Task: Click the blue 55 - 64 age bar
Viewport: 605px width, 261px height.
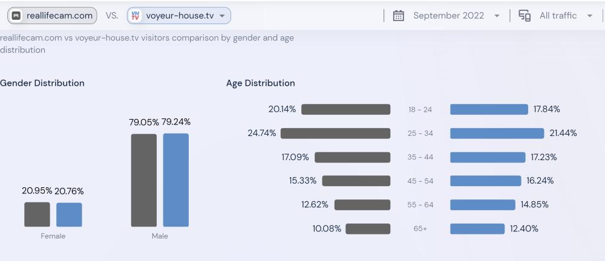Action: pos(482,205)
